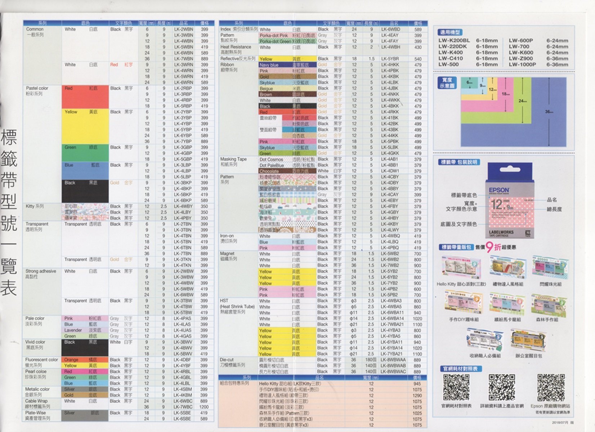
Task: Click the 繽紛馬卡龍組 pack thumbnail
Action: (508, 302)
